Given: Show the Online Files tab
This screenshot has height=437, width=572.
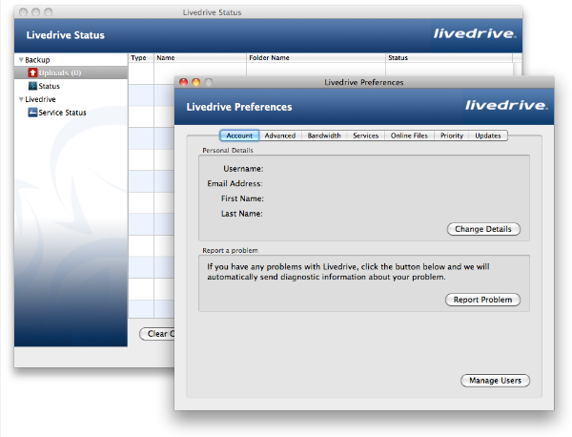Looking at the screenshot, I should (x=409, y=135).
